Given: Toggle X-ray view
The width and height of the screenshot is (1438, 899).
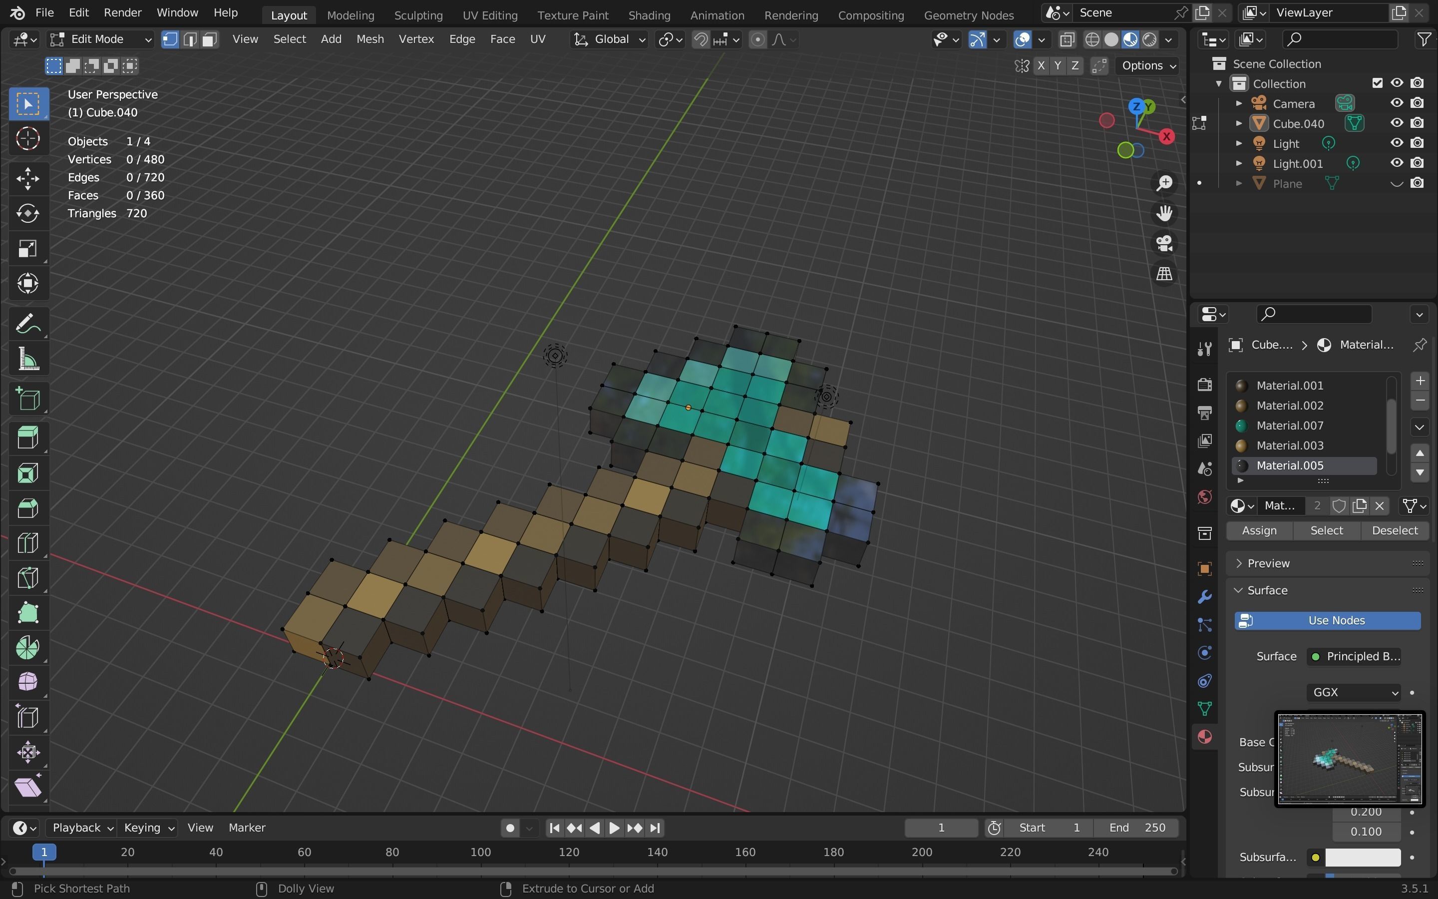Looking at the screenshot, I should tap(1067, 39).
